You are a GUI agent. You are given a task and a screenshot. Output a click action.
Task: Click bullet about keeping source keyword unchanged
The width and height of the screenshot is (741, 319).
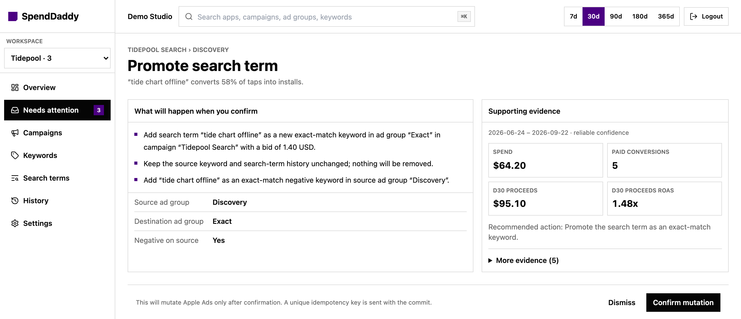[x=288, y=164]
